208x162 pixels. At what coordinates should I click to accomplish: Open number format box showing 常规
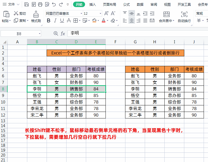coord(202,13)
